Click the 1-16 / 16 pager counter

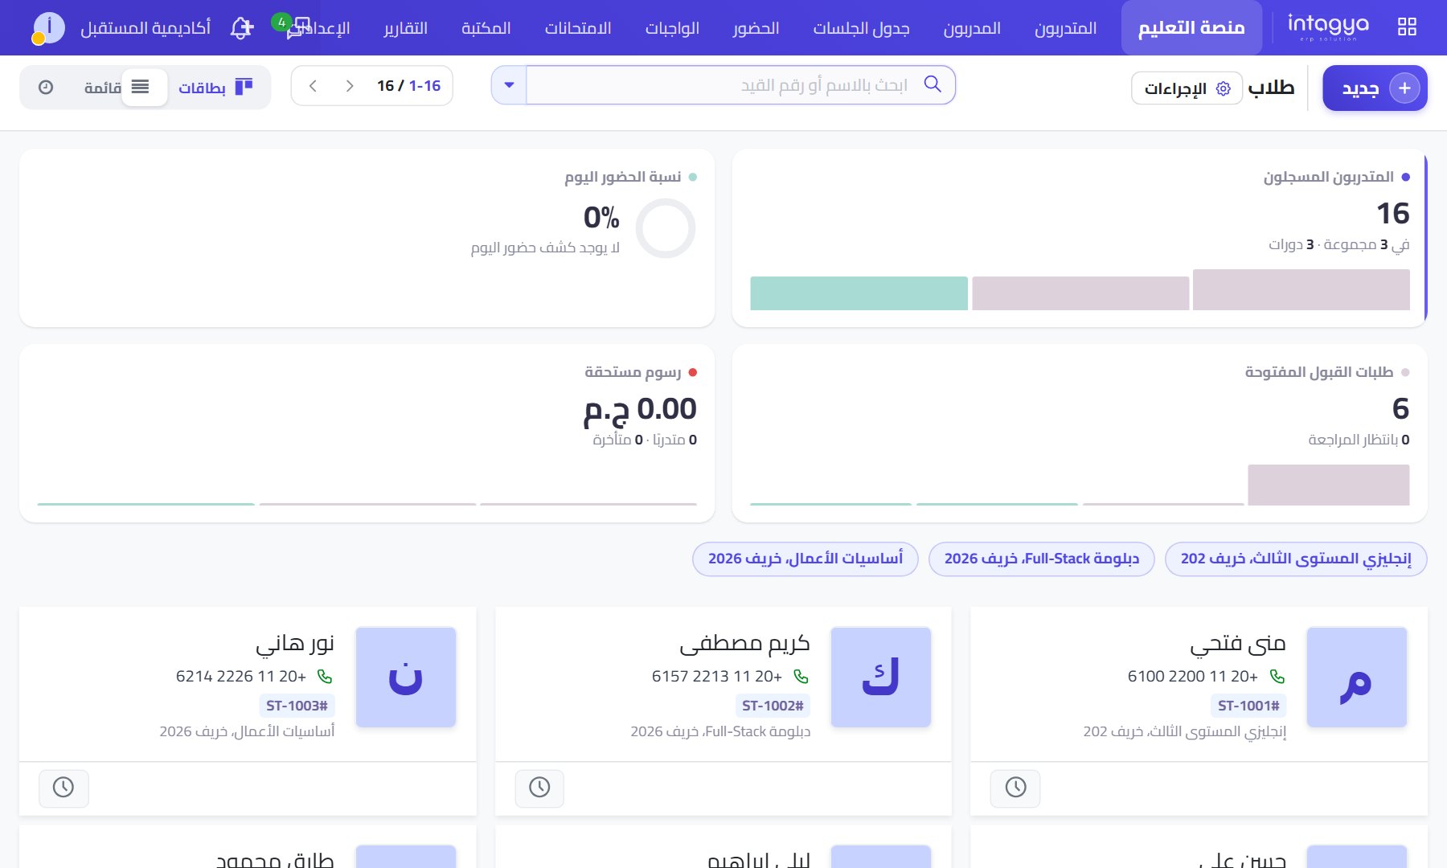409,86
